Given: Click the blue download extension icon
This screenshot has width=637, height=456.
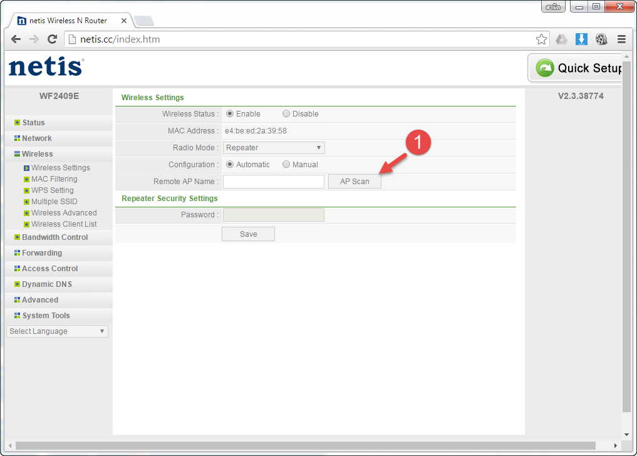Looking at the screenshot, I should [x=581, y=39].
